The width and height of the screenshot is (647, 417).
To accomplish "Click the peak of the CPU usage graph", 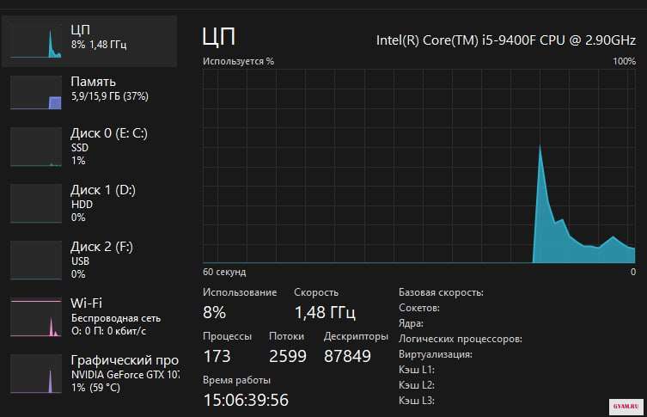I will click(540, 147).
